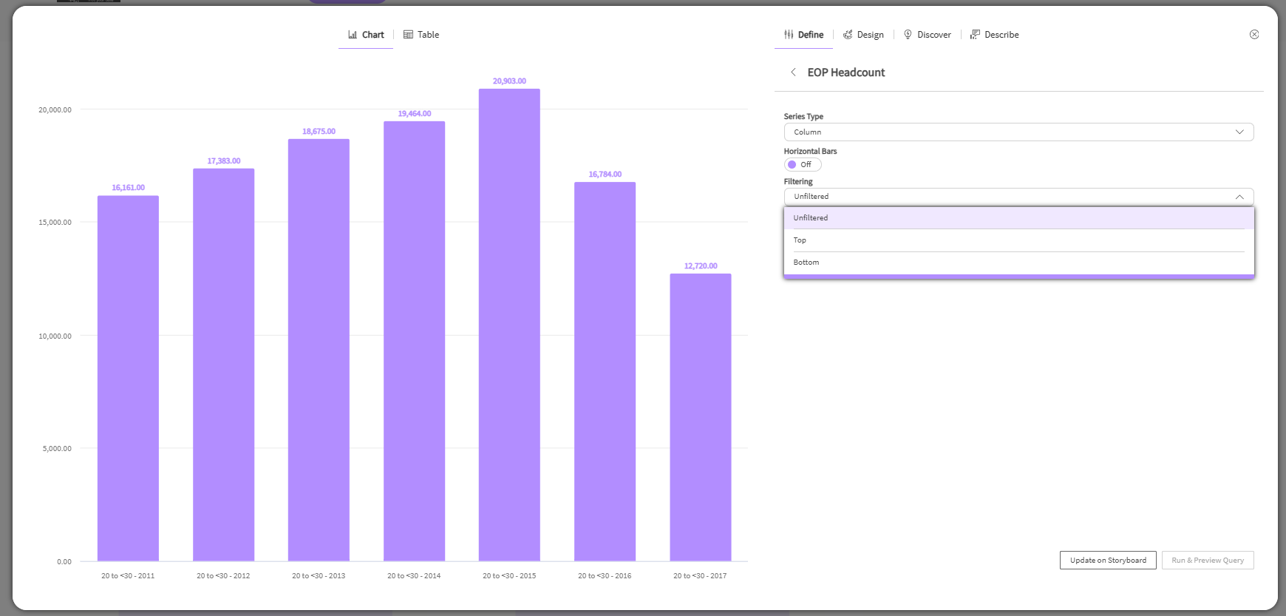
Task: Click Run & Preview Query button
Action: (x=1207, y=561)
